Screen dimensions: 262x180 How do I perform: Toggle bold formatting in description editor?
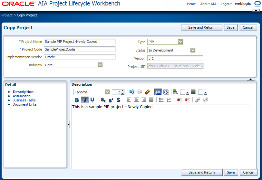tap(77, 100)
